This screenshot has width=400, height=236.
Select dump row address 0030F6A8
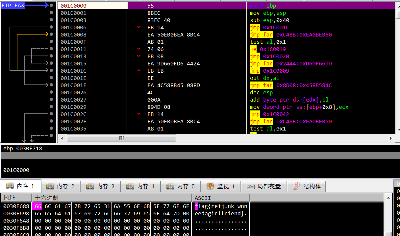pos(16,221)
